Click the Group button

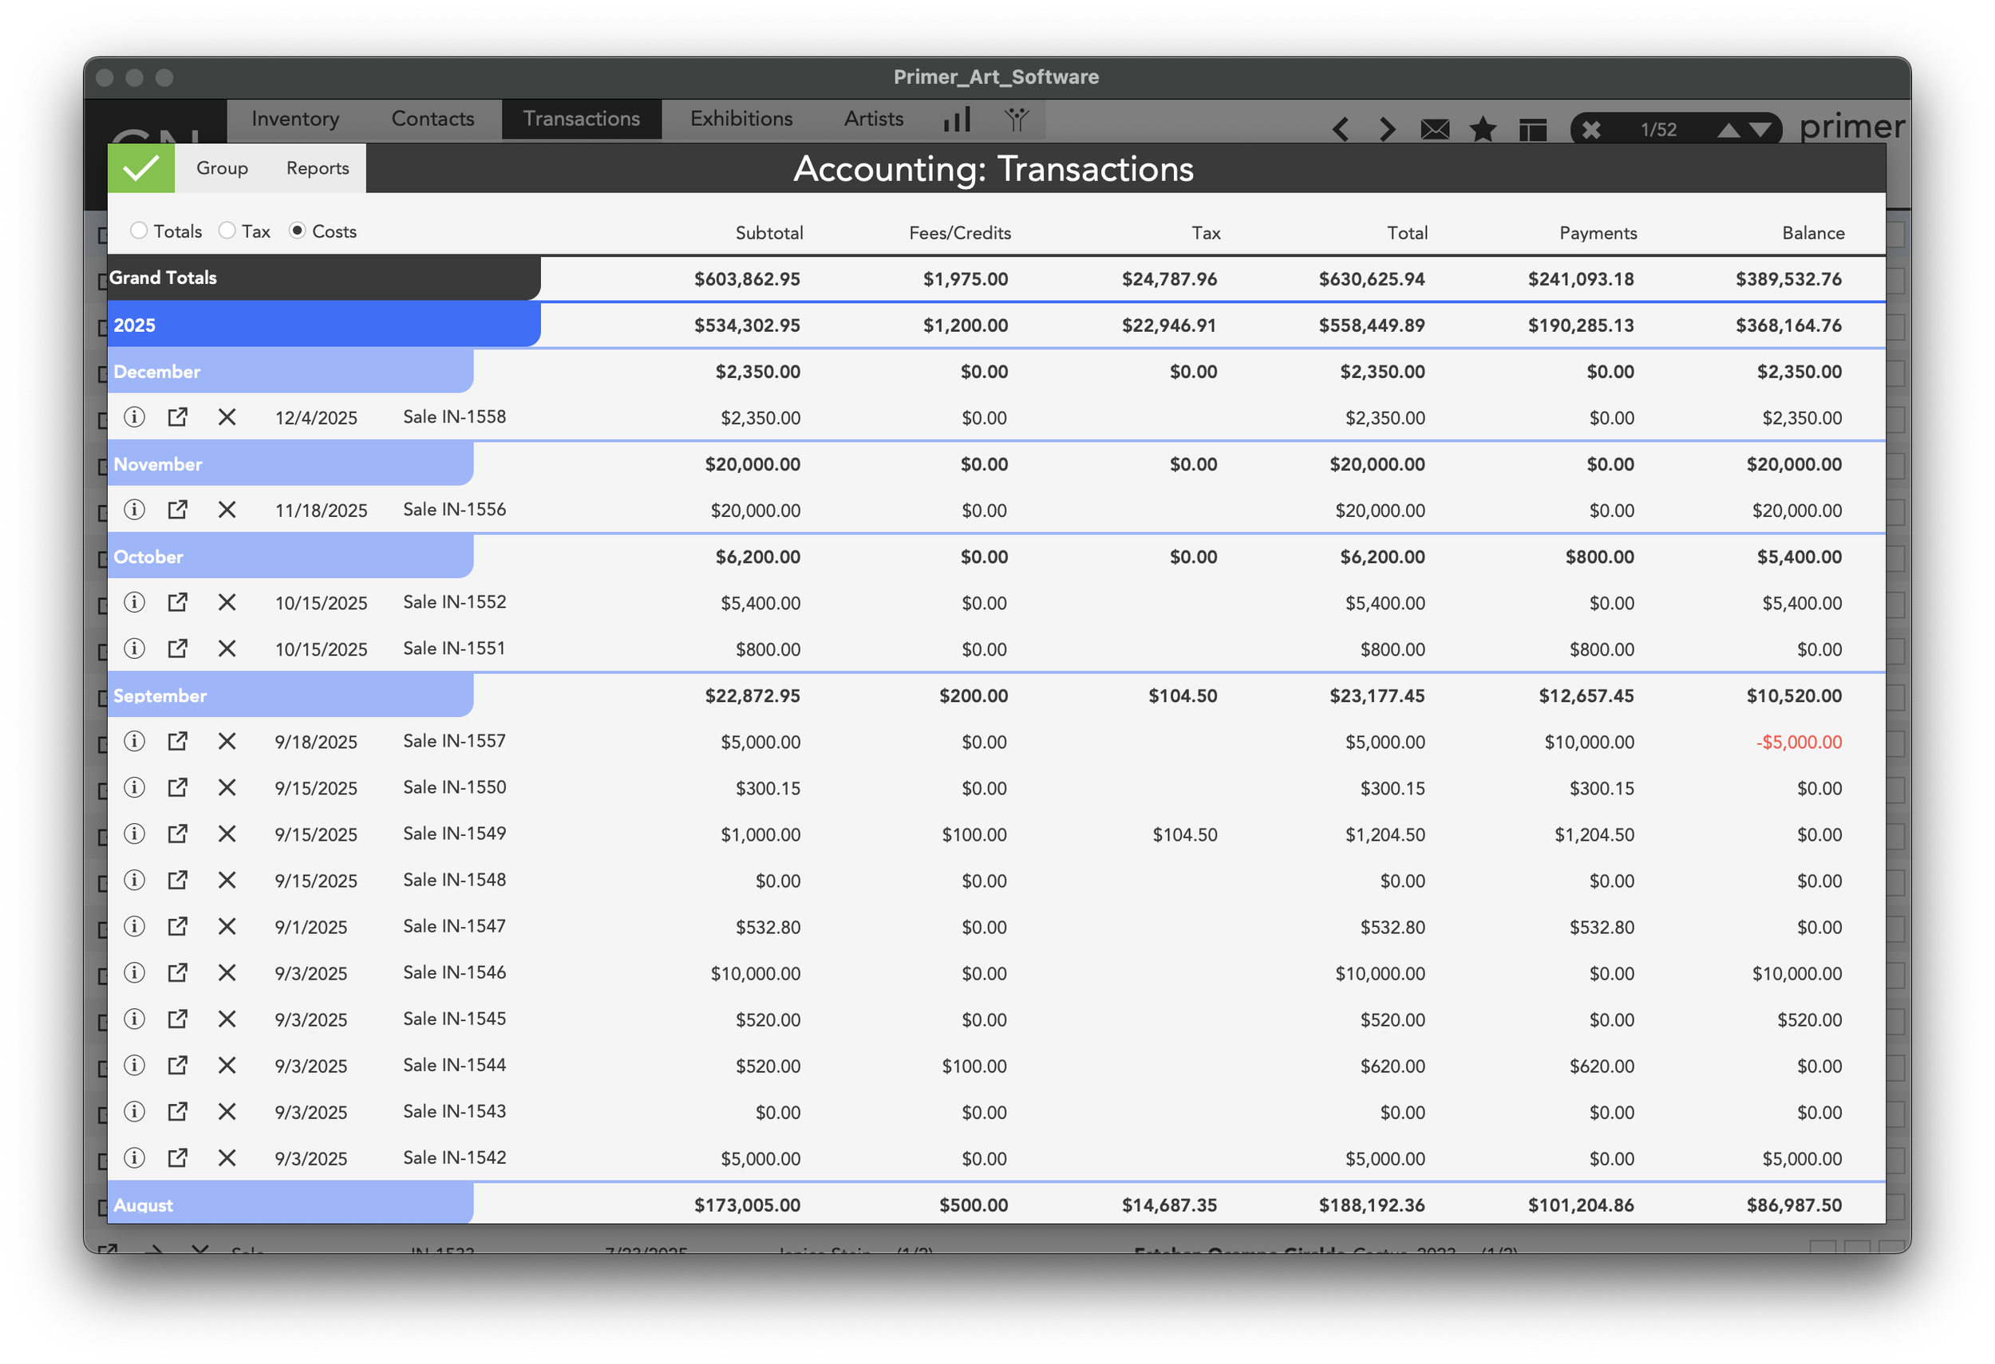point(222,168)
